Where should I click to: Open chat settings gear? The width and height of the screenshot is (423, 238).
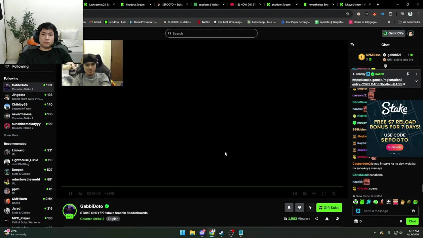[401, 221]
